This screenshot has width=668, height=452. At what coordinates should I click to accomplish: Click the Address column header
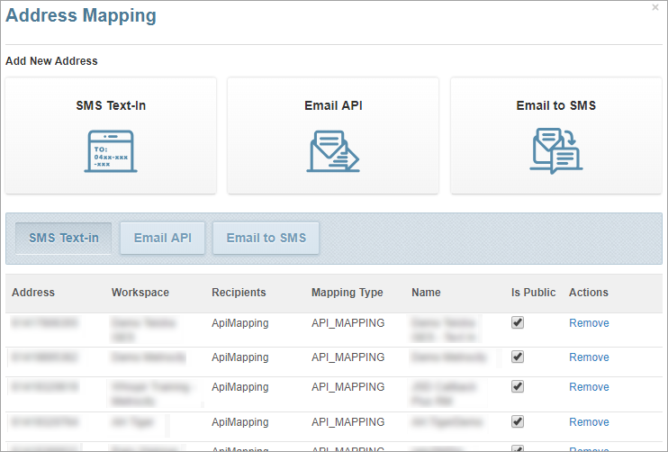click(x=33, y=293)
